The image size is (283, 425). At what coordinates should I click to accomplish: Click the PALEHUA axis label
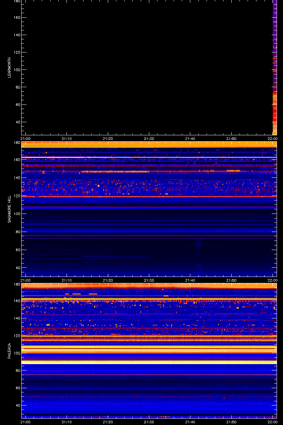10,351
